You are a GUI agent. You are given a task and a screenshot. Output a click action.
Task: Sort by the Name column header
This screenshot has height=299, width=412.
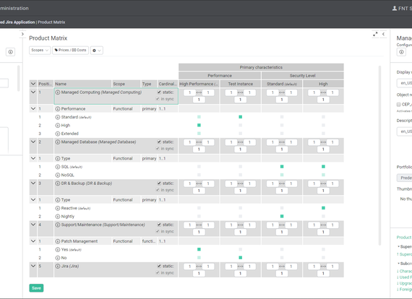coord(83,84)
